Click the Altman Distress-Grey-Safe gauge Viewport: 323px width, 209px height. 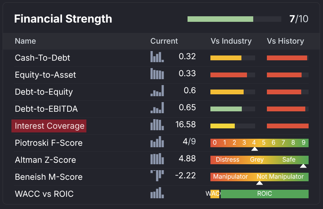259,160
